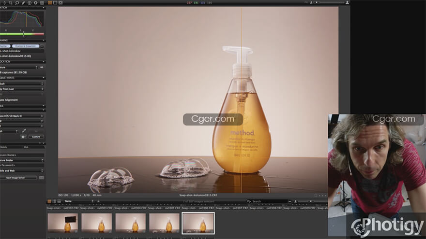426x239 pixels.
Task: Toggle the browser sort direction icon
Action: click(x=98, y=201)
